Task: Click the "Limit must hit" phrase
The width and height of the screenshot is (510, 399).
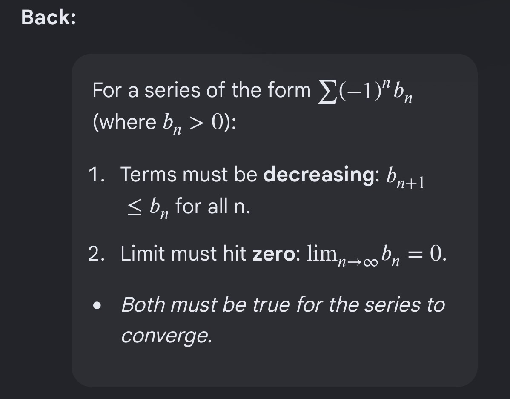Action: click(x=183, y=253)
